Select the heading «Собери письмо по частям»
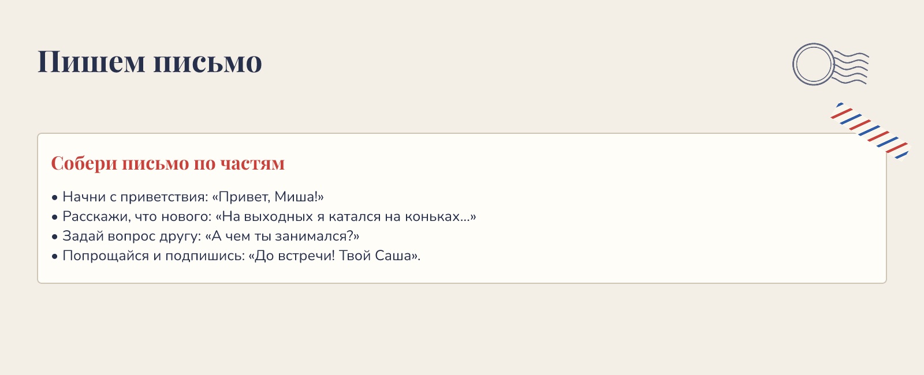Screen dimensions: 924x375 [x=168, y=163]
